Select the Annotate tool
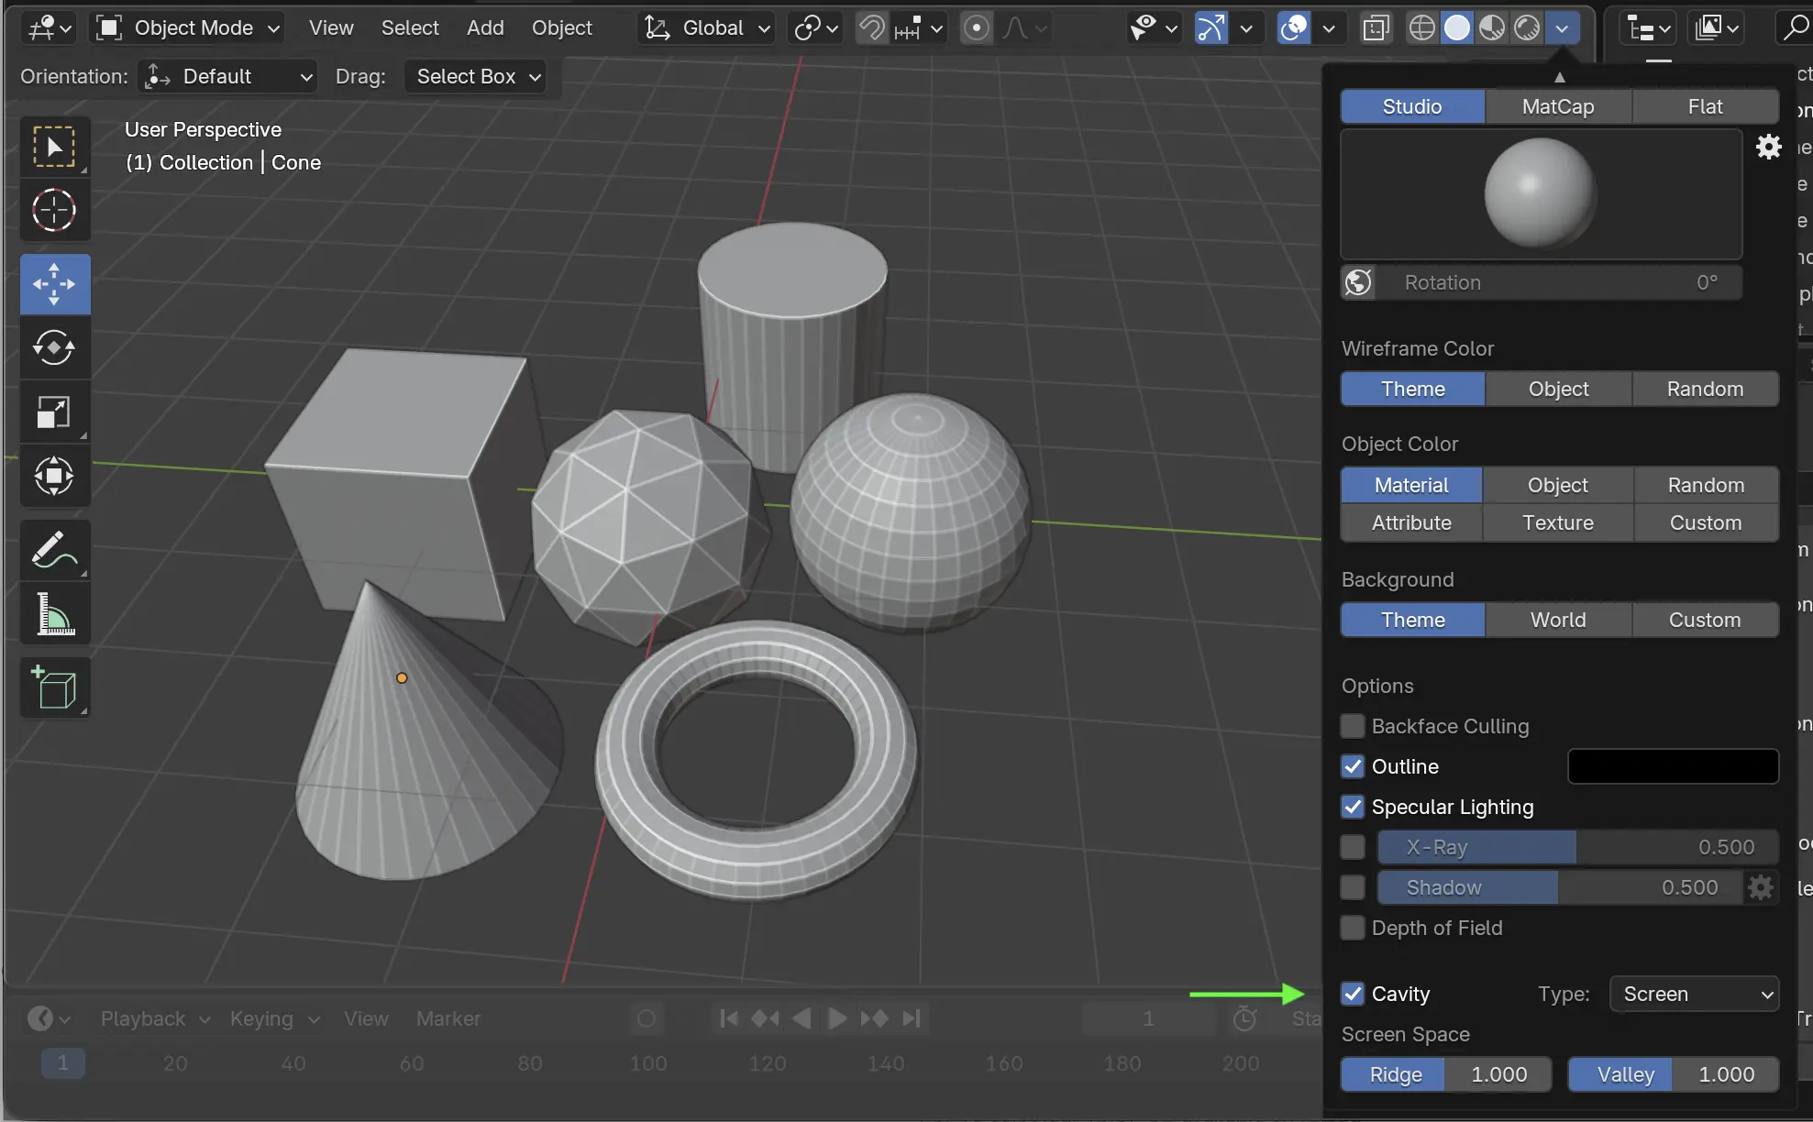 pyautogui.click(x=54, y=550)
